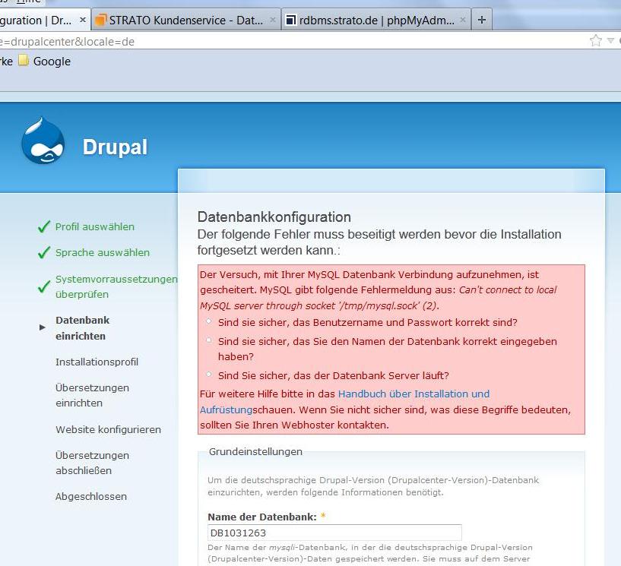This screenshot has width=621, height=566.
Task: Click 'Website konfigurieren' installation step
Action: 108,429
